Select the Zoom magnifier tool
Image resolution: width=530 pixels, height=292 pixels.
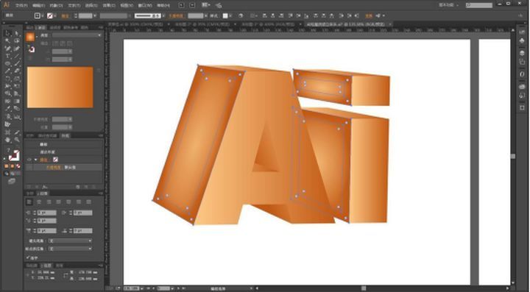click(17, 140)
